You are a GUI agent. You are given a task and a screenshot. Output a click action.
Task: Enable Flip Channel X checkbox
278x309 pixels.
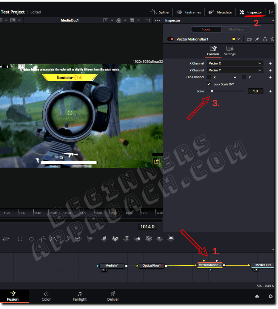coord(209,77)
